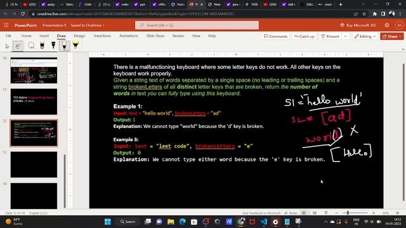The width and height of the screenshot is (406, 228).
Task: Click Give Feedback to Microsoft
Action: [261, 213]
